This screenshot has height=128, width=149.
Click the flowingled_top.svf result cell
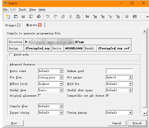[114, 48]
